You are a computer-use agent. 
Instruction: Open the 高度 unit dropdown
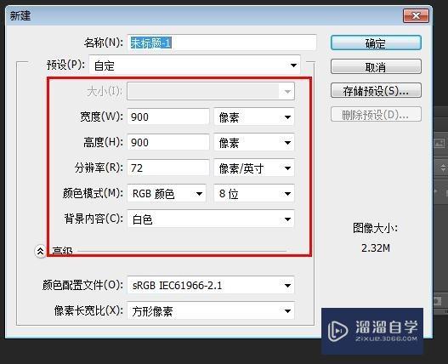254,142
